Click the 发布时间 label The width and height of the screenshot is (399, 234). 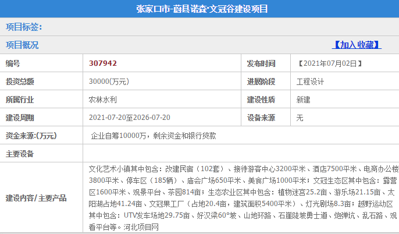[261, 63]
